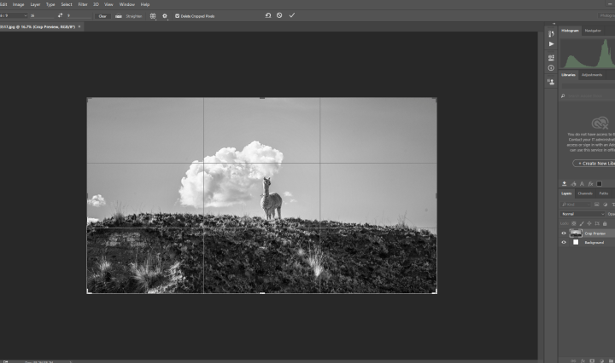Image resolution: width=615 pixels, height=363 pixels.
Task: Open the crop aspect ratio preset dropdown
Action: [x=15, y=15]
